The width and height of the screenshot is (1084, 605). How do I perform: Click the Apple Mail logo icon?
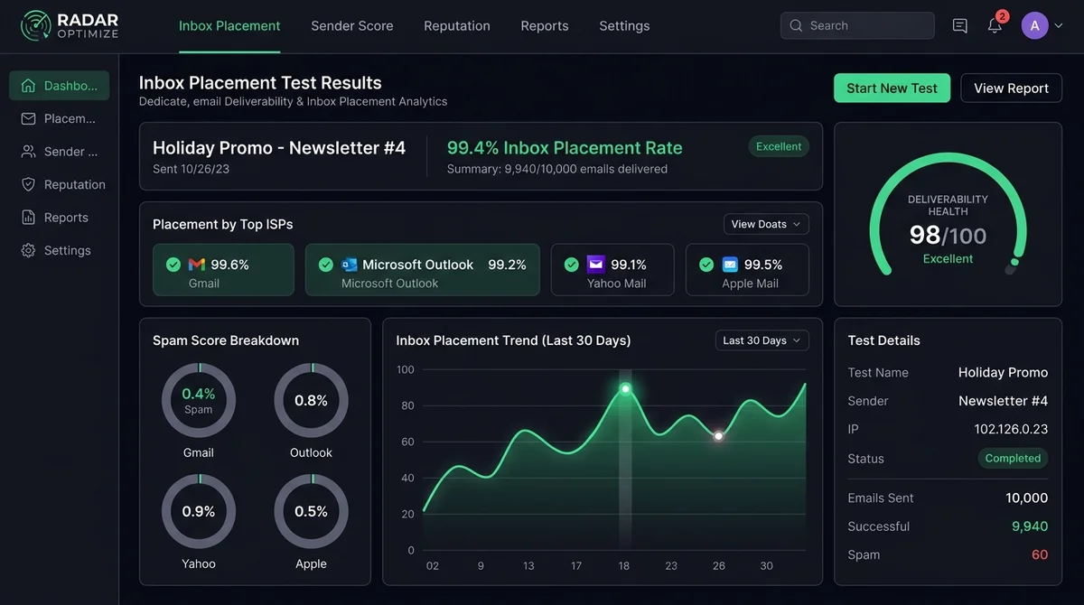click(x=730, y=265)
